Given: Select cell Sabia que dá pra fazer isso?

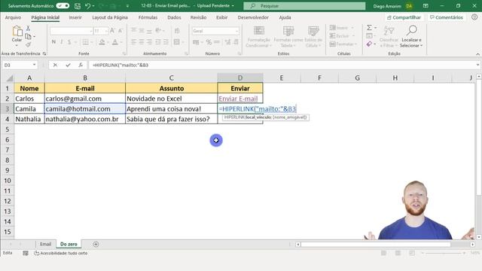Looking at the screenshot, I should click(171, 119).
